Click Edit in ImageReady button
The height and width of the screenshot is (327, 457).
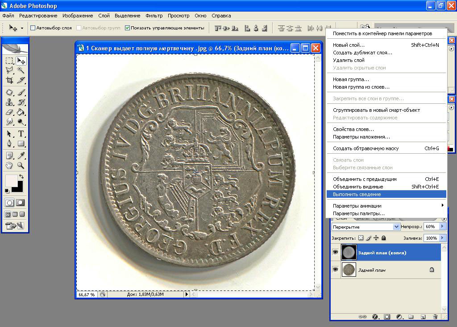click(15, 225)
